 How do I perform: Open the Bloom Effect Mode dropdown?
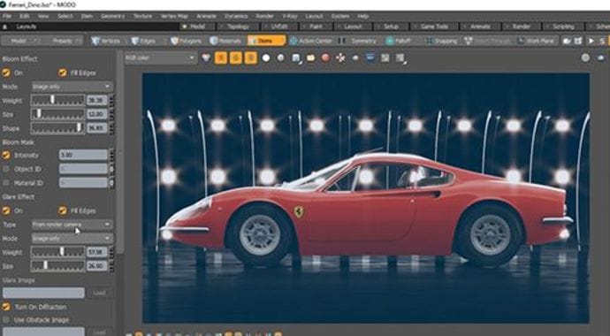[x=72, y=87]
